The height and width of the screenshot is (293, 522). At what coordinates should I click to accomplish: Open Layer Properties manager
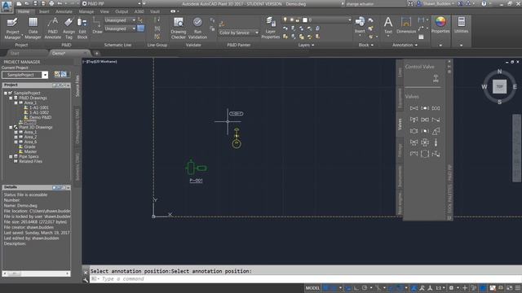click(270, 28)
